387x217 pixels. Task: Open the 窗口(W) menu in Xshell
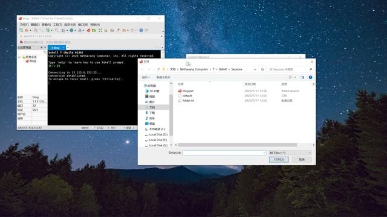pos(83,25)
